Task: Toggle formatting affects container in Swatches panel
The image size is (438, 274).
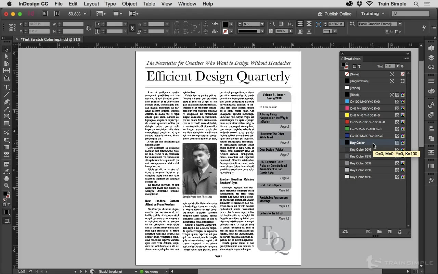Action: coord(355,66)
